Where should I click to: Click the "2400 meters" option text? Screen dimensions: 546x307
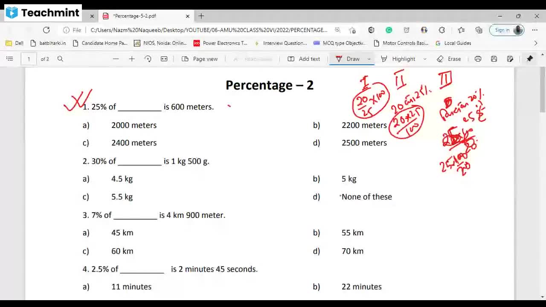pos(134,143)
